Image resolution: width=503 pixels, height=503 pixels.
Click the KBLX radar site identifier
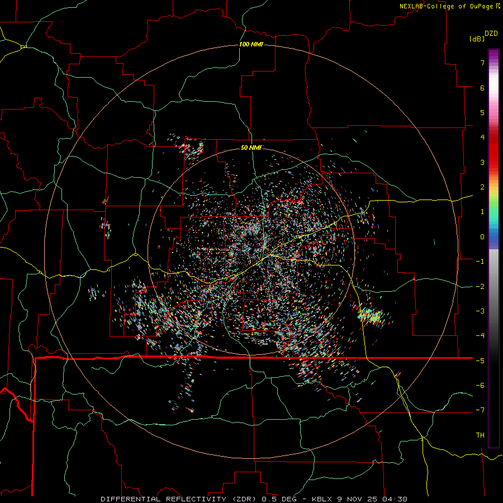321,499
